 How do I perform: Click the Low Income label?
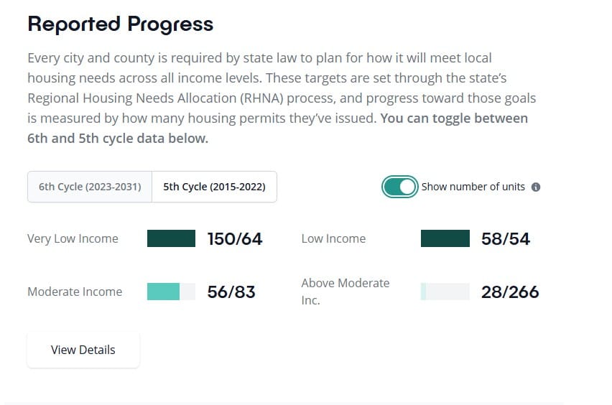click(x=334, y=238)
